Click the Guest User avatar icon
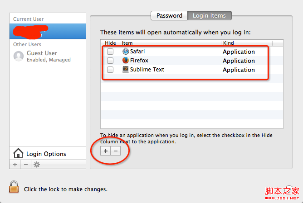This screenshot has width=303, height=203. click(x=19, y=56)
